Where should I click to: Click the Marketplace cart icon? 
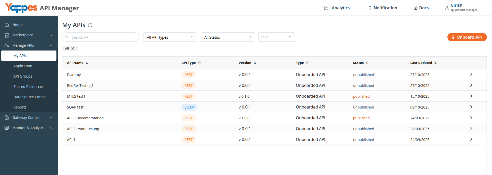point(7,35)
